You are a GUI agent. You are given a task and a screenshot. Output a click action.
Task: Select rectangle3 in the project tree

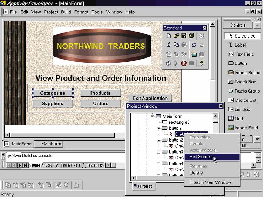[x=179, y=122]
